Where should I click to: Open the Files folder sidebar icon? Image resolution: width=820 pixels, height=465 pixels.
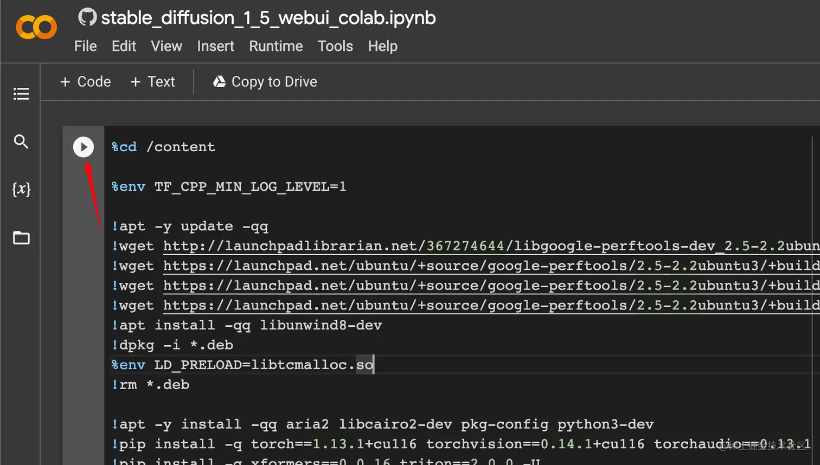point(21,237)
